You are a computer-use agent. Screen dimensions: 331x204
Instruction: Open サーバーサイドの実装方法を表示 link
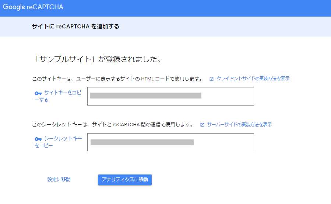pyautogui.click(x=239, y=125)
